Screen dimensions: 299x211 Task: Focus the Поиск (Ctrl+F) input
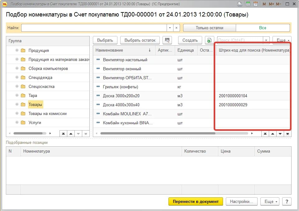click(240, 40)
